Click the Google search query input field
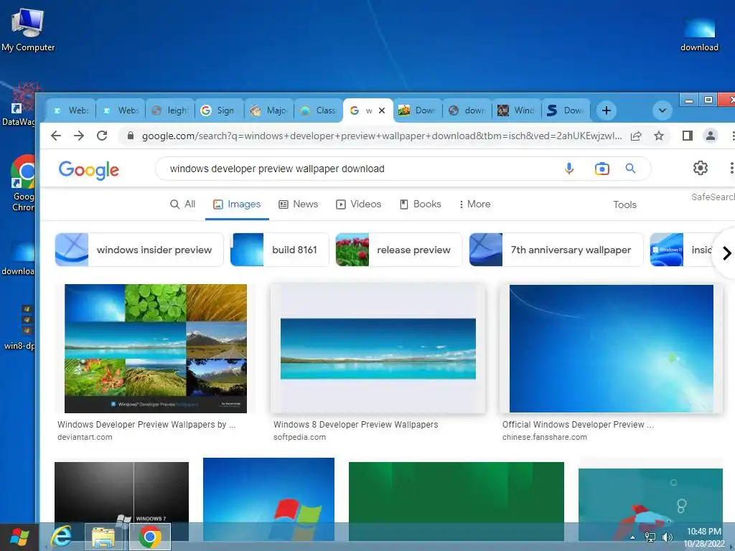Viewport: 735px width, 551px height. [x=361, y=169]
